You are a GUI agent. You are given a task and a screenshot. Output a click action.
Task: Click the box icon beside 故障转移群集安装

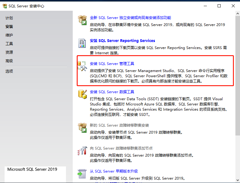tap(82, 128)
